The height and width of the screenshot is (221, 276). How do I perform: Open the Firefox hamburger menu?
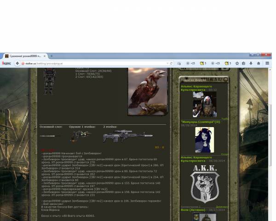(267, 63)
